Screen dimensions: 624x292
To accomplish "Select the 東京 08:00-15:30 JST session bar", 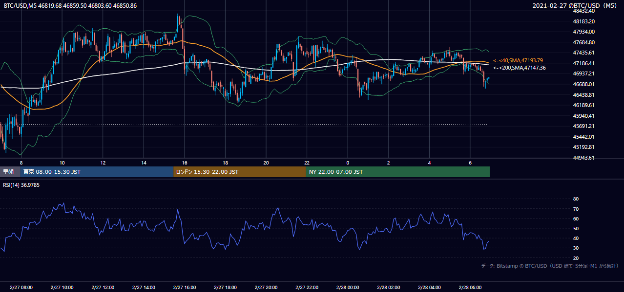I will [97, 172].
